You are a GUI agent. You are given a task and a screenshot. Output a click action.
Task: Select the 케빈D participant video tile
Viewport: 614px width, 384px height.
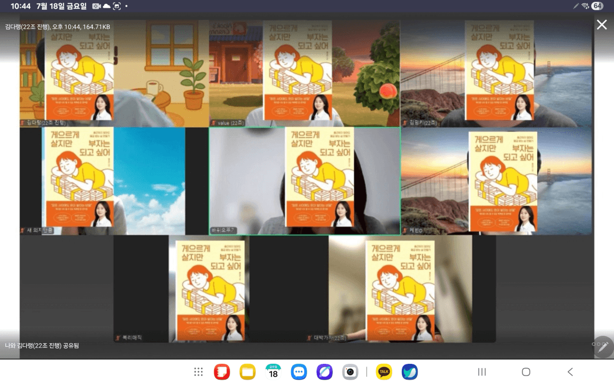click(496, 181)
